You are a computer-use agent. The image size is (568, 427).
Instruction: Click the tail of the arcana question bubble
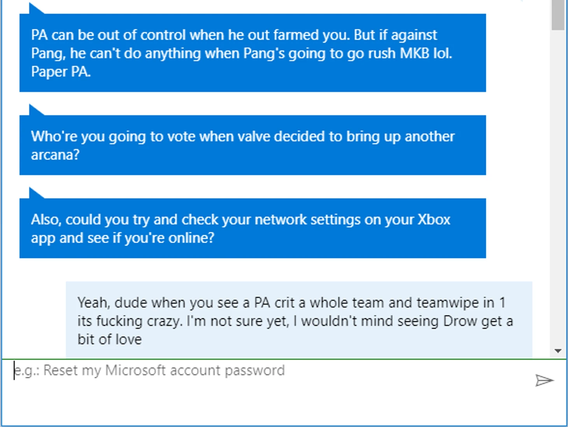click(x=35, y=111)
